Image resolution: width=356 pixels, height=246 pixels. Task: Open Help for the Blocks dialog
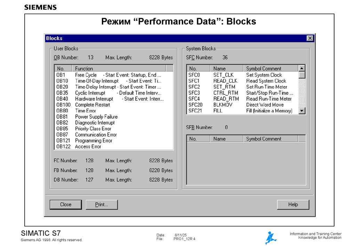pyautogui.click(x=293, y=204)
